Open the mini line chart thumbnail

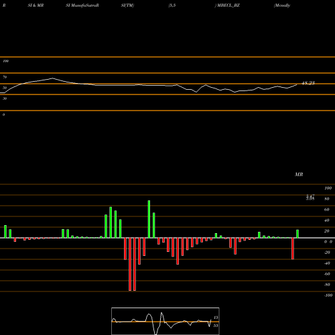(x=165, y=321)
